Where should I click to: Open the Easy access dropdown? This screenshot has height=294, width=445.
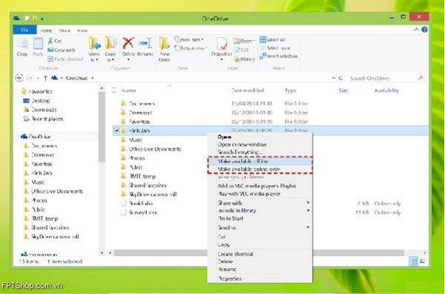191,48
